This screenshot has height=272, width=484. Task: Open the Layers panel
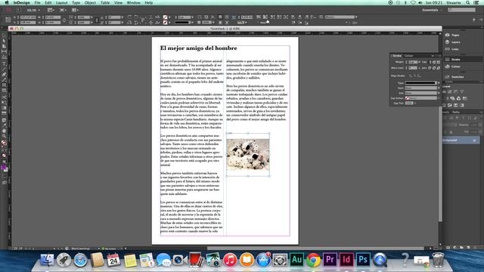point(455,42)
